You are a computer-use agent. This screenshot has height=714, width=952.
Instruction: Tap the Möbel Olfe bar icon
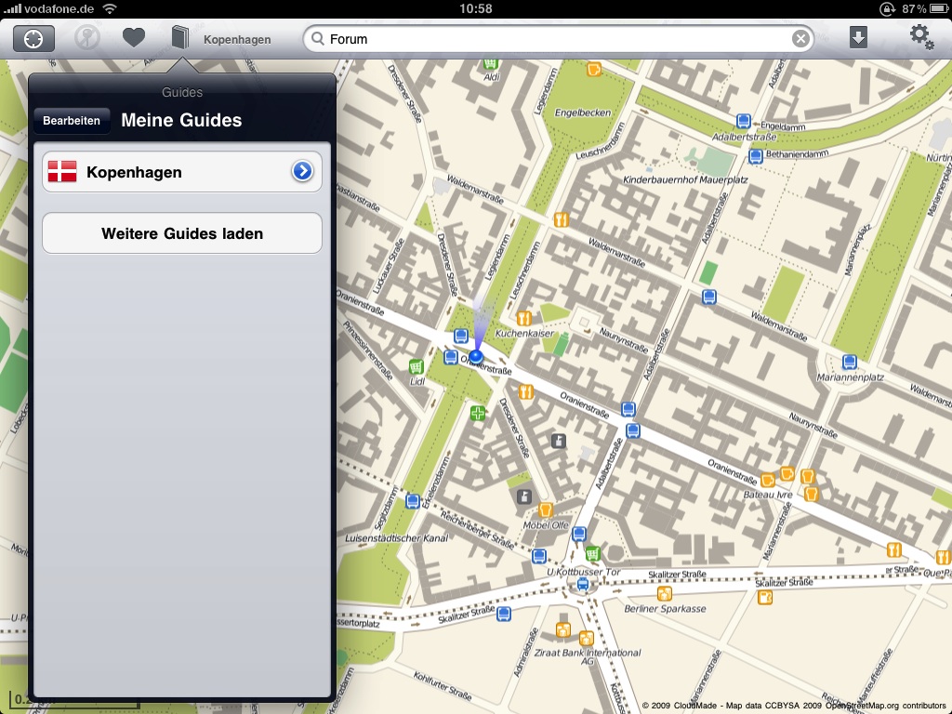[x=546, y=509]
